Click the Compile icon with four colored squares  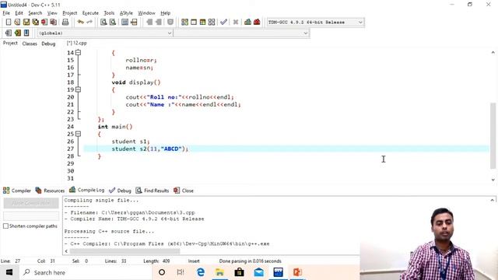point(184,22)
